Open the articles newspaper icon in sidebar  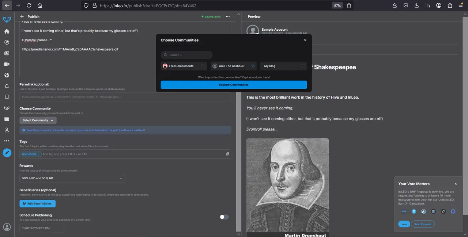(x=7, y=53)
